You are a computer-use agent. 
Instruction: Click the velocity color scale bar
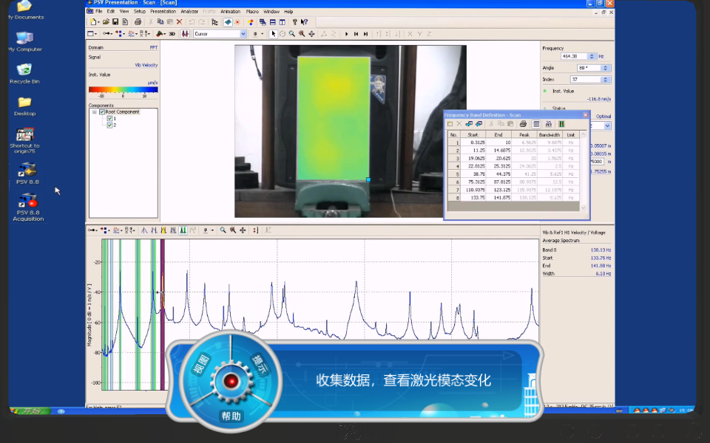[123, 89]
